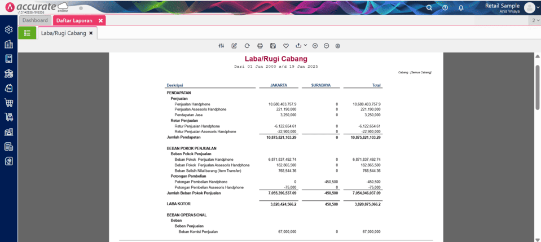Open the Reports pie-chart sidebar icon

8,161
